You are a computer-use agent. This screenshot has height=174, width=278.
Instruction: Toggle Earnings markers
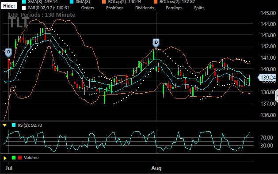click(174, 8)
